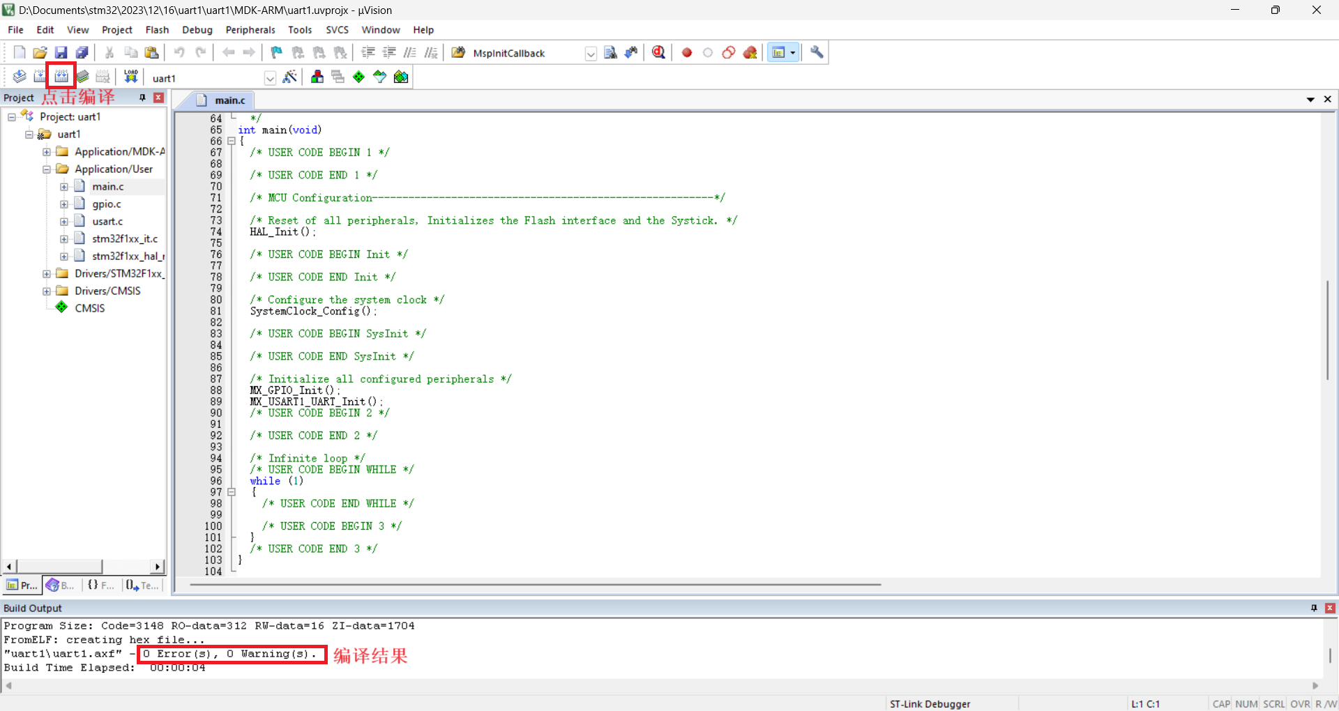This screenshot has height=711, width=1339.
Task: Open a file using the folder icon
Action: tap(40, 53)
